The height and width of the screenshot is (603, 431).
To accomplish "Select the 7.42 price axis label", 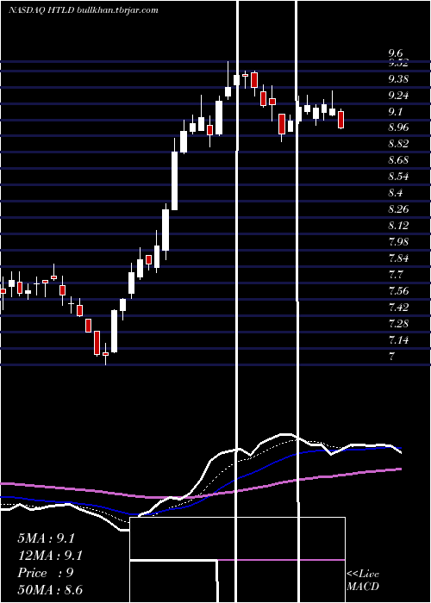I will point(398,308).
